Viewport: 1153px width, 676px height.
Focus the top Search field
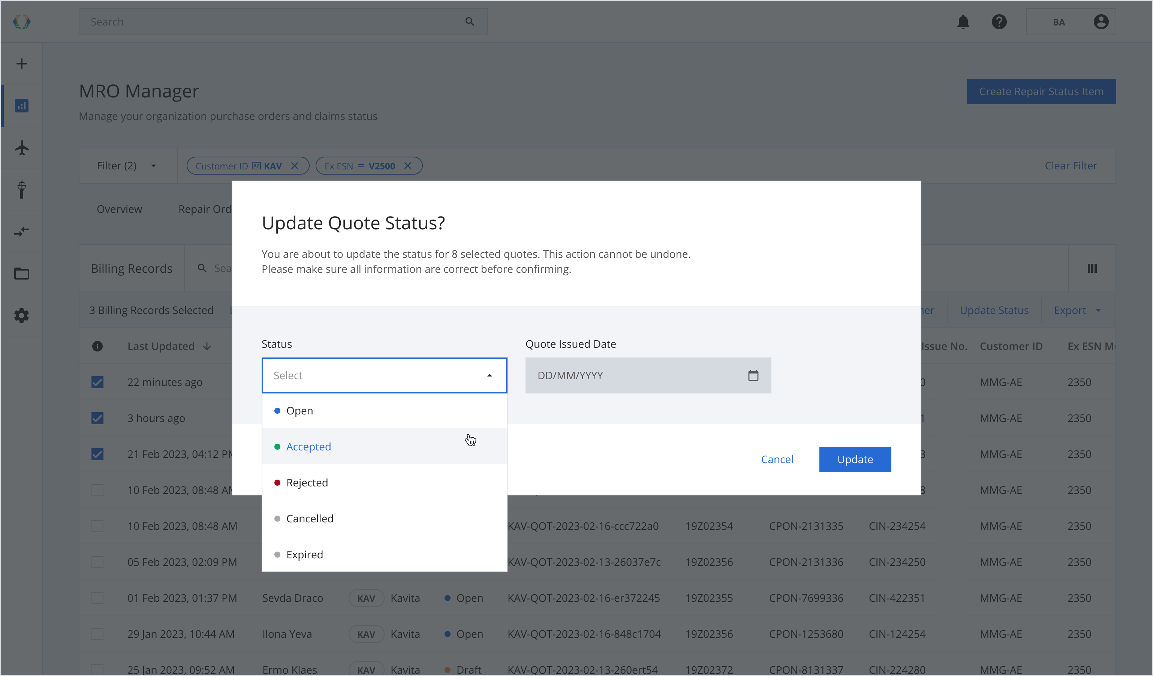click(283, 21)
